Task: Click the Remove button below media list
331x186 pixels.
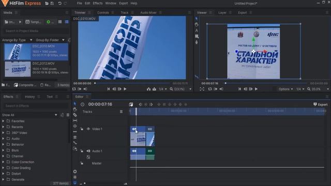Action: [46, 85]
